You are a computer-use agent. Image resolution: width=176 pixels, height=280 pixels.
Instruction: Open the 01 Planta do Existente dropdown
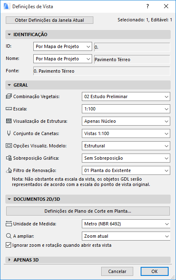(126, 170)
